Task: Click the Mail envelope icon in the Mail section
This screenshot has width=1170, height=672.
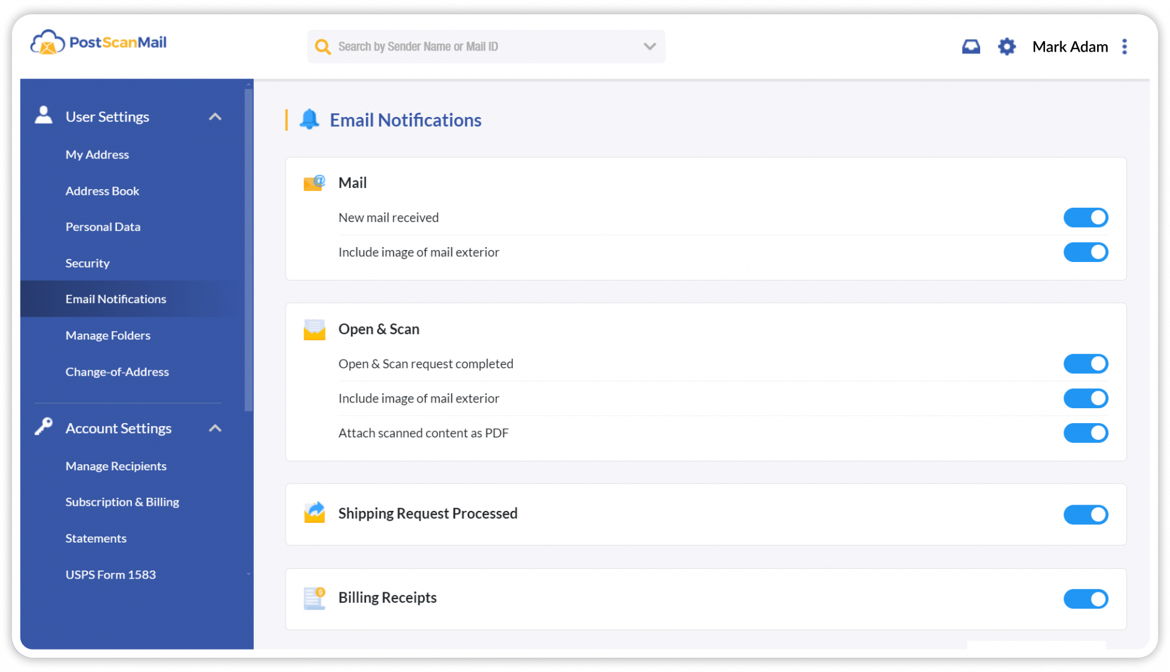Action: [314, 182]
